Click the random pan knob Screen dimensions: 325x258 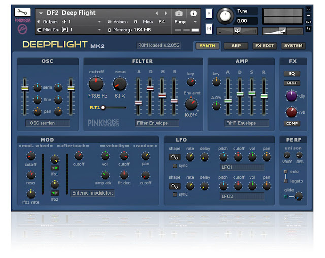(146, 156)
